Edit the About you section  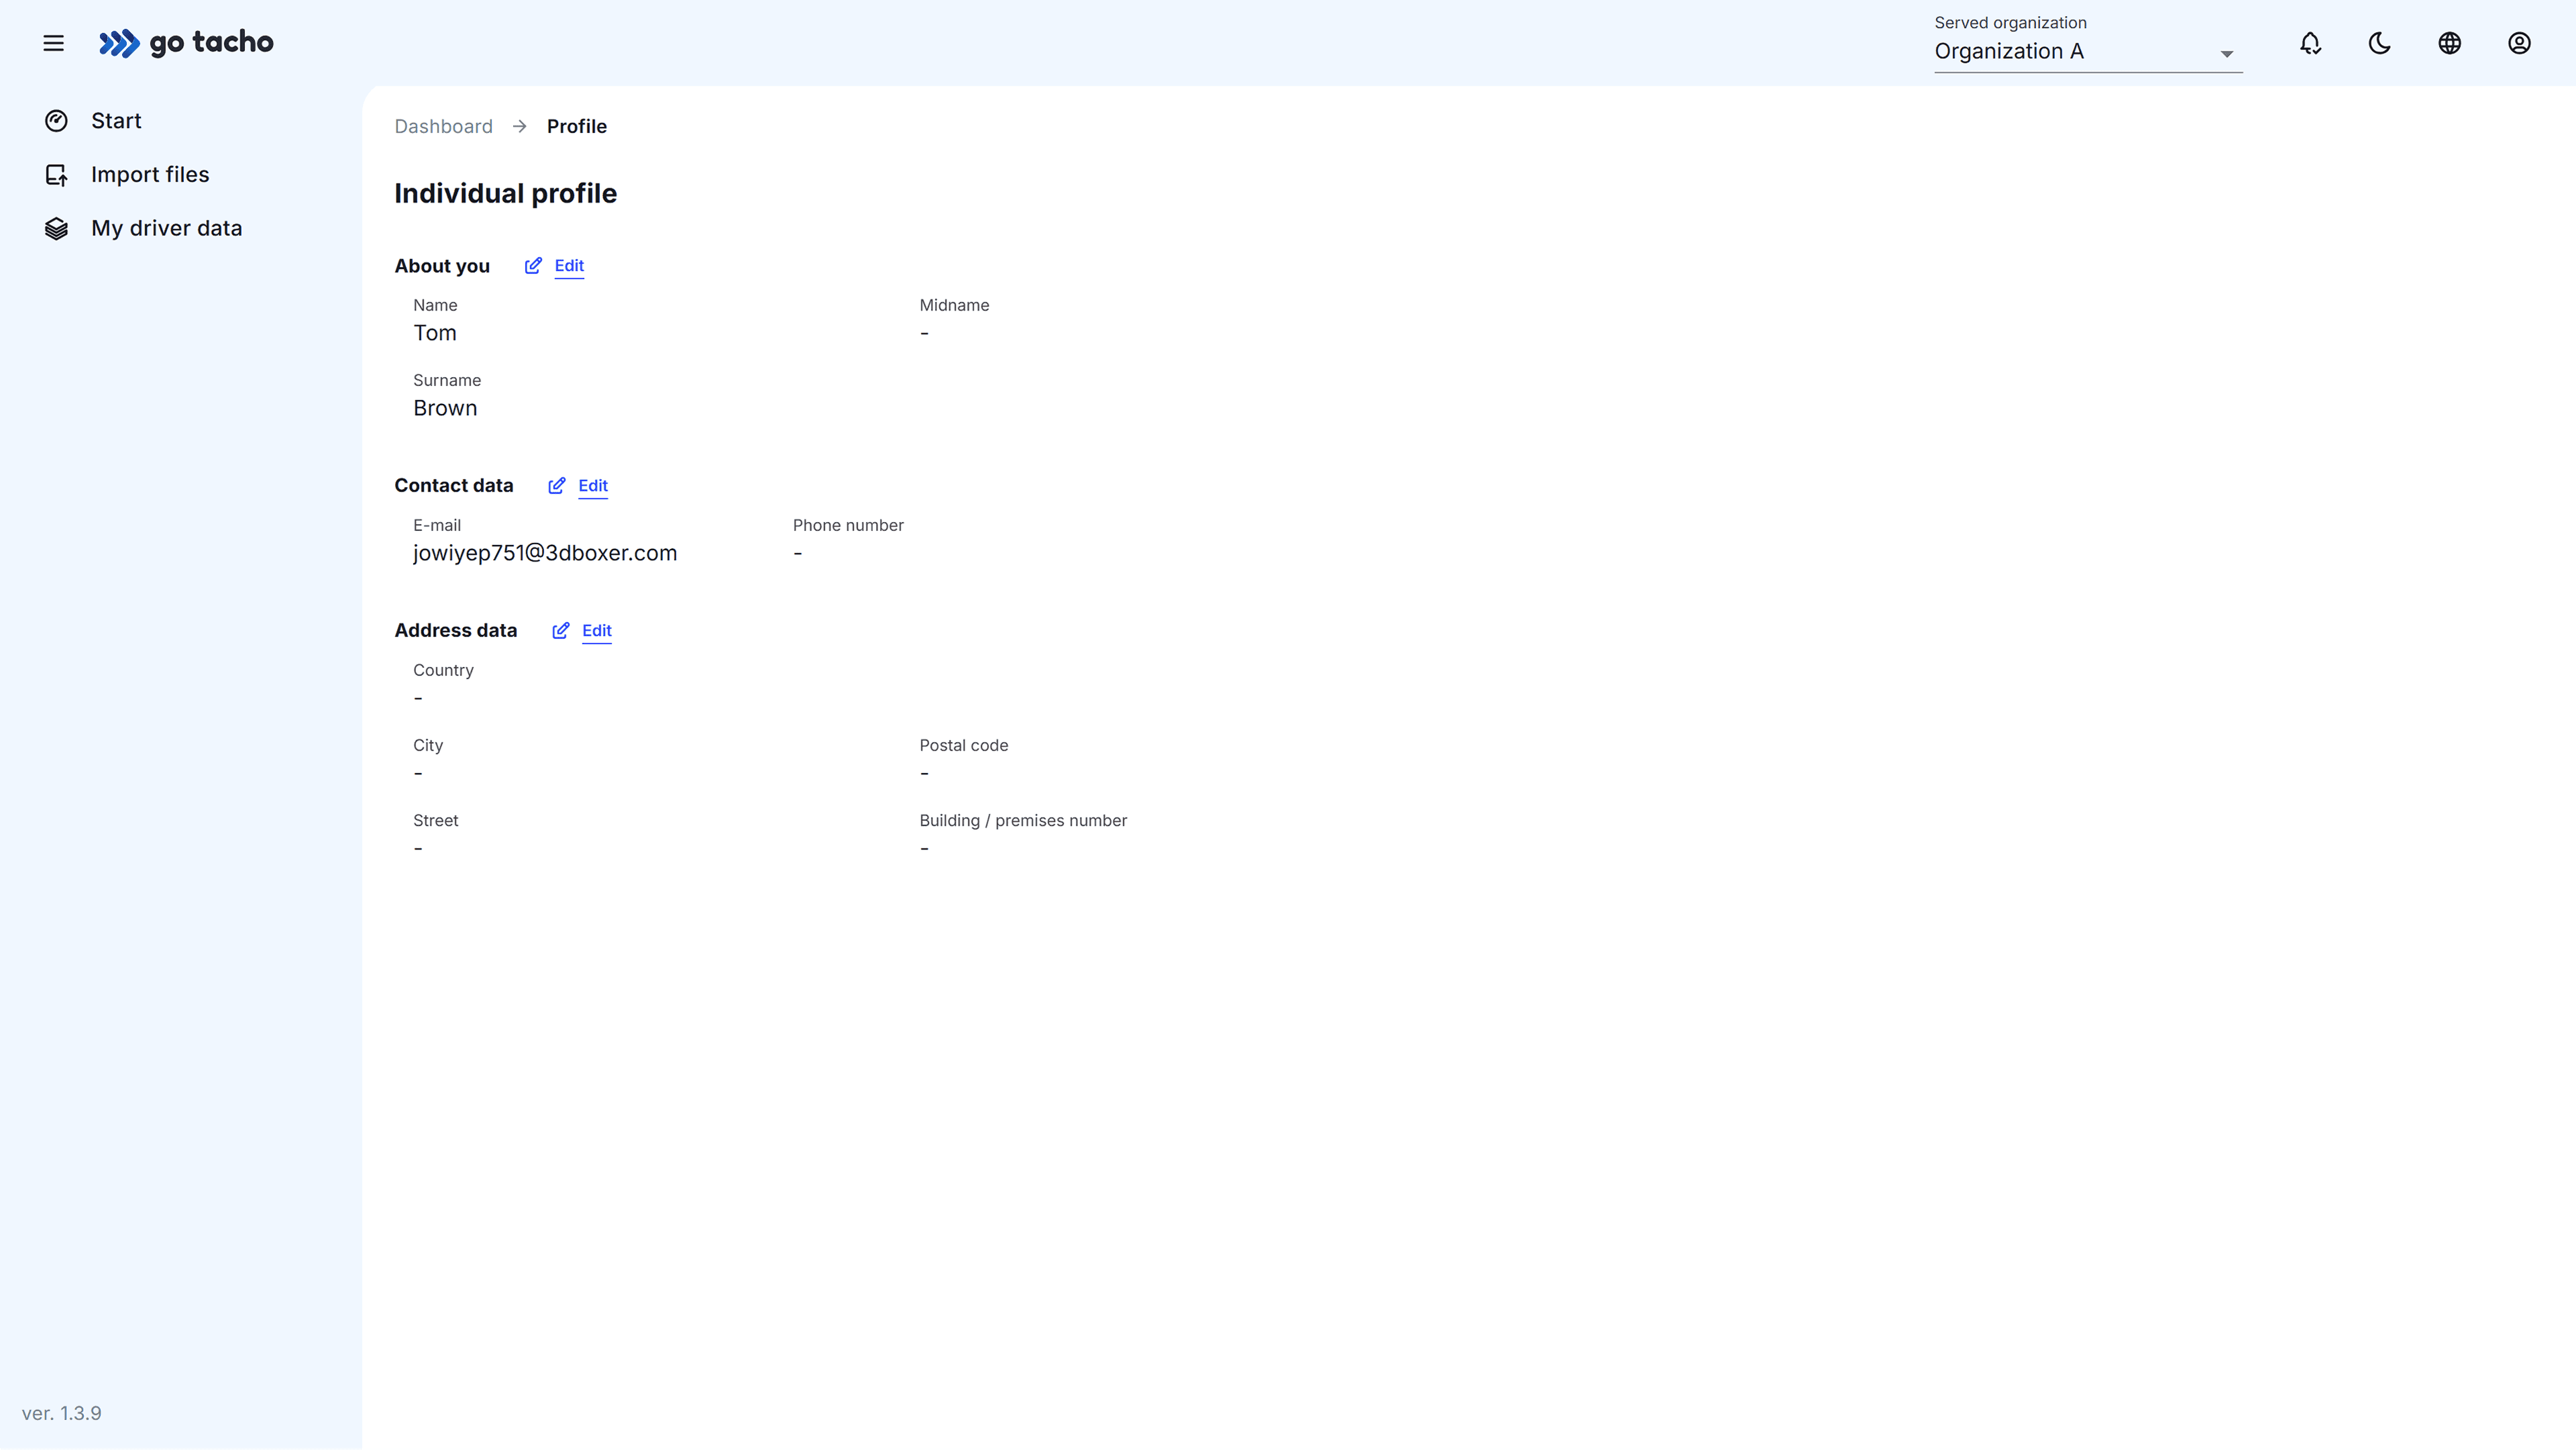(x=569, y=266)
